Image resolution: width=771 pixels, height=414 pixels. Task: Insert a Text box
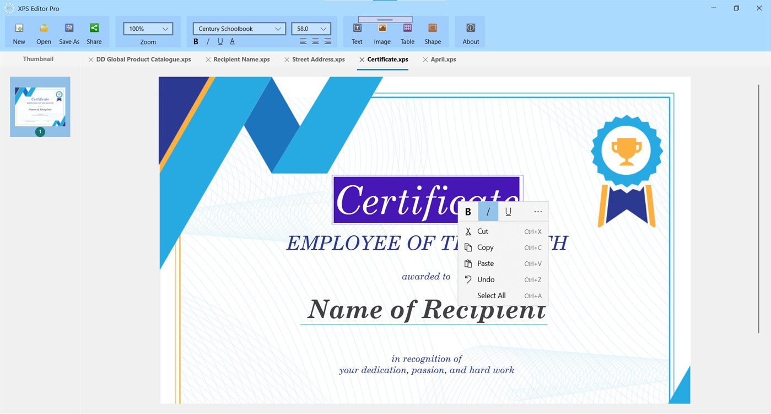[357, 32]
